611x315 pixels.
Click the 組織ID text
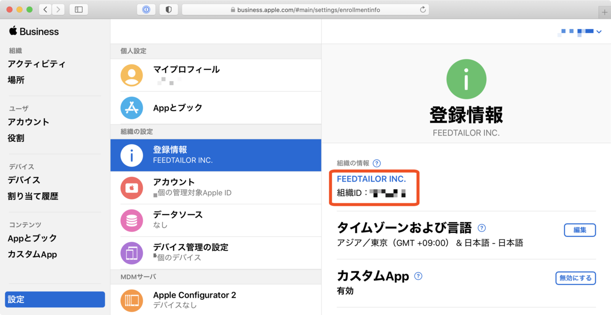tap(371, 193)
